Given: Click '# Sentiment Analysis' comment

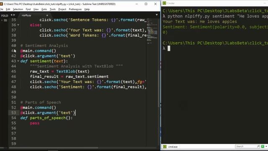Looking at the screenshot, I should [x=44, y=46].
